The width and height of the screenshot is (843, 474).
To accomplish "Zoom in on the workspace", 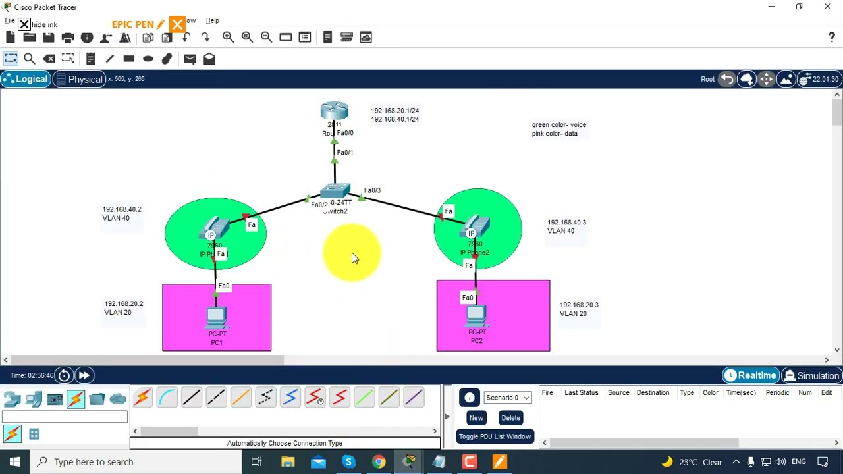I will [x=228, y=38].
